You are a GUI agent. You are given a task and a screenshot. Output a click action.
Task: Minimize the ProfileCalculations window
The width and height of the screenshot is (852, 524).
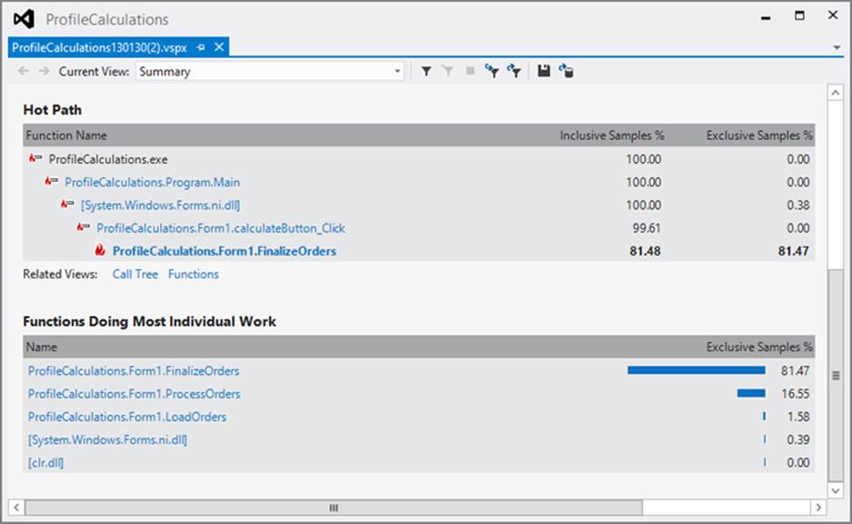tap(767, 17)
